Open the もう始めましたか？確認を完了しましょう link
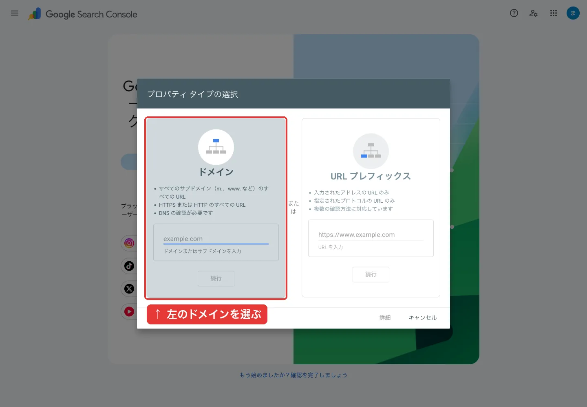Screen dimensions: 587x407 (x=293, y=375)
